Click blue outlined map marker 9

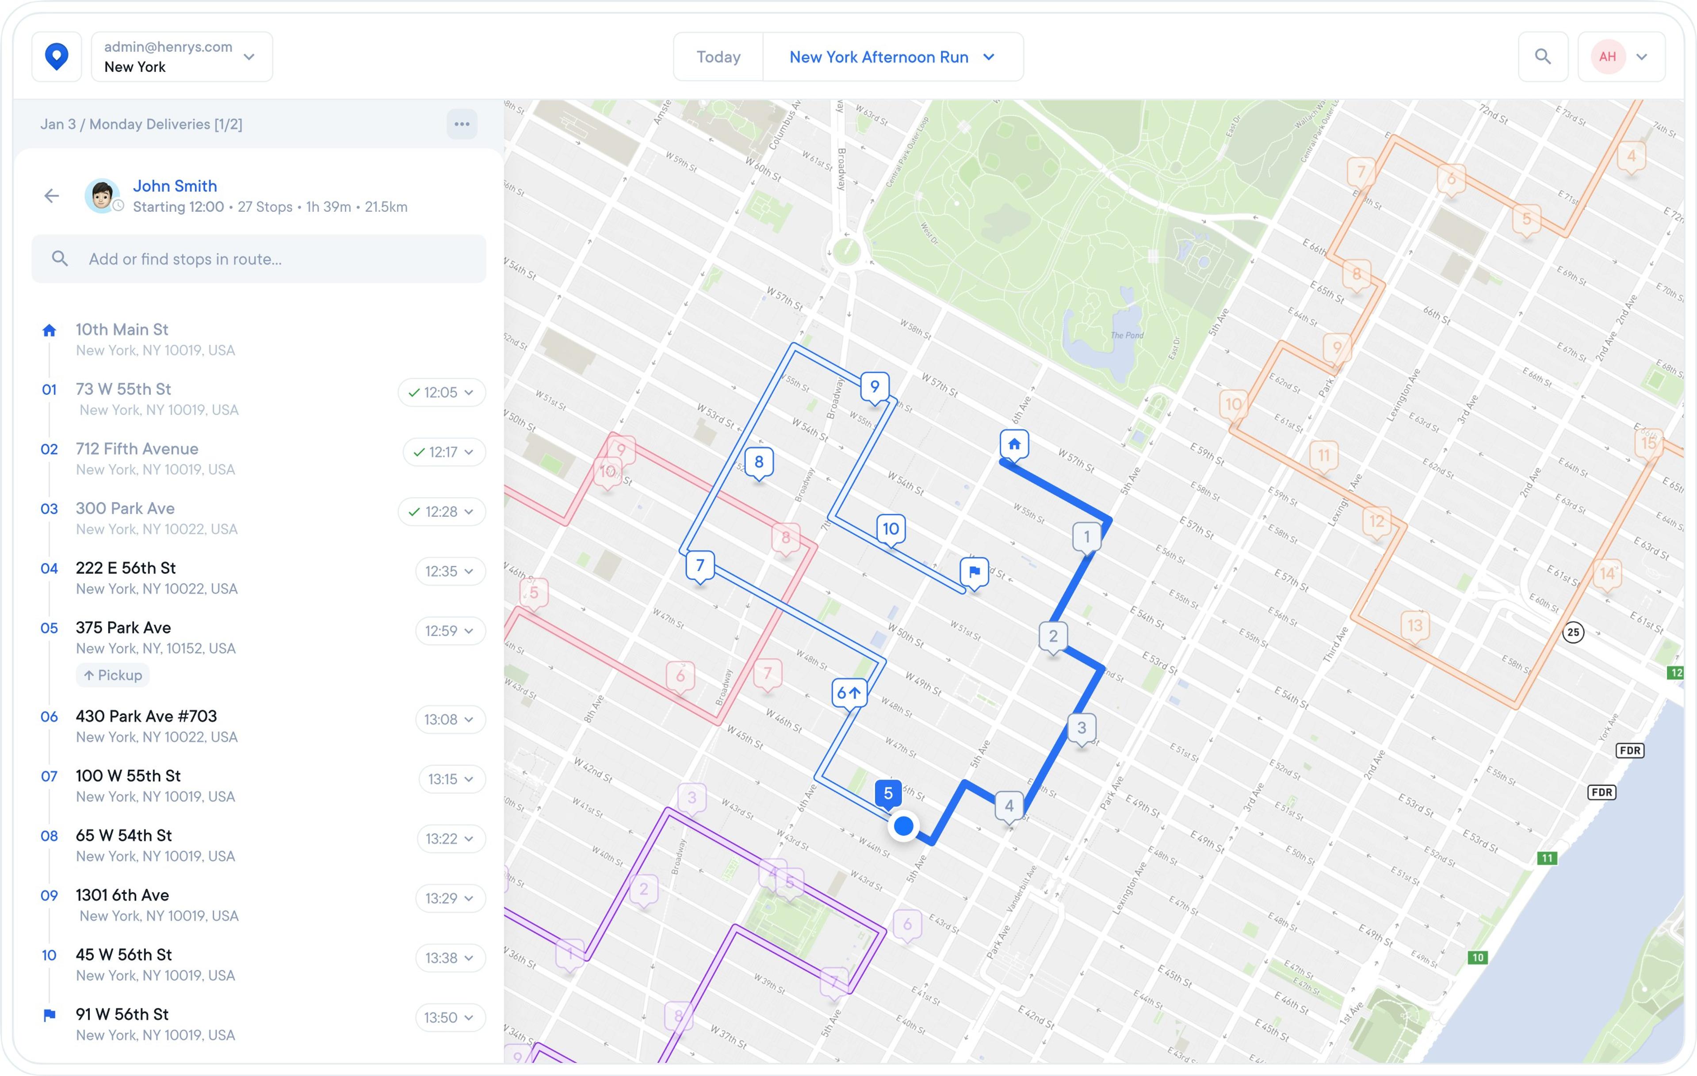click(x=875, y=388)
